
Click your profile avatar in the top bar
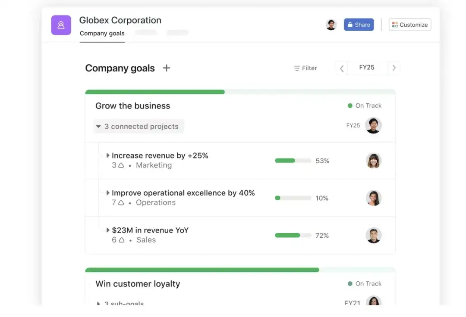click(331, 25)
